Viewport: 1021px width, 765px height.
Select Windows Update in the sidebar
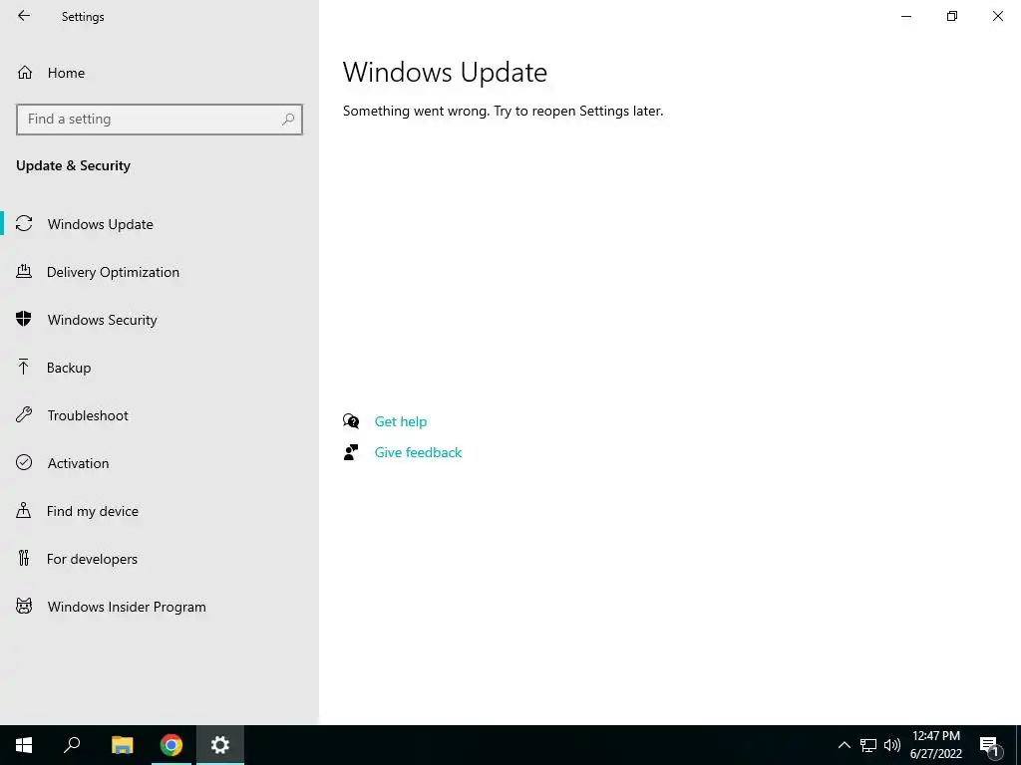click(x=160, y=224)
